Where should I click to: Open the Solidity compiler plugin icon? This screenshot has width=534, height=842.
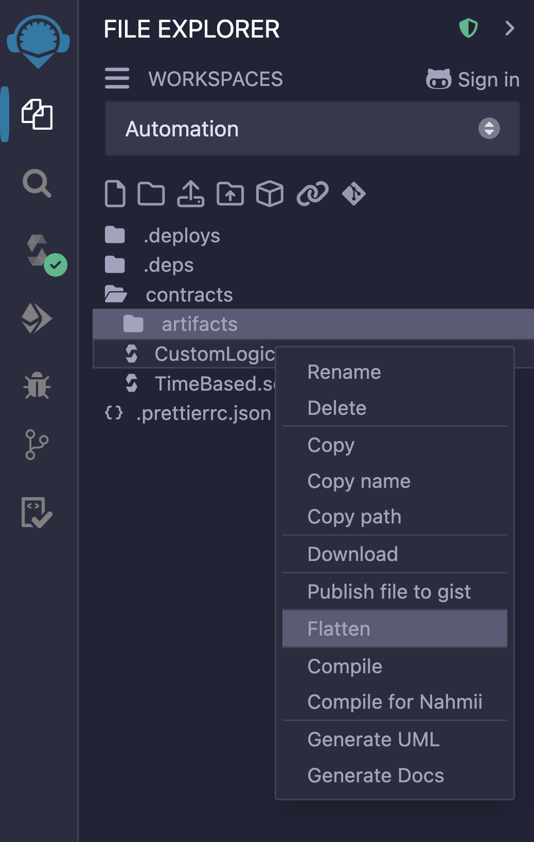click(38, 252)
